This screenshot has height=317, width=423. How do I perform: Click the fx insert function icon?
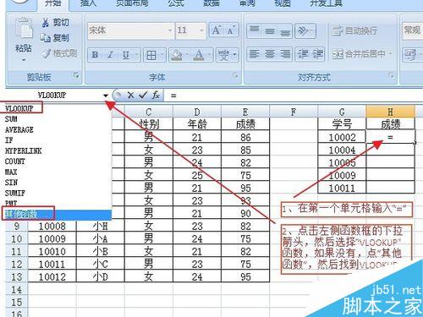[156, 96]
